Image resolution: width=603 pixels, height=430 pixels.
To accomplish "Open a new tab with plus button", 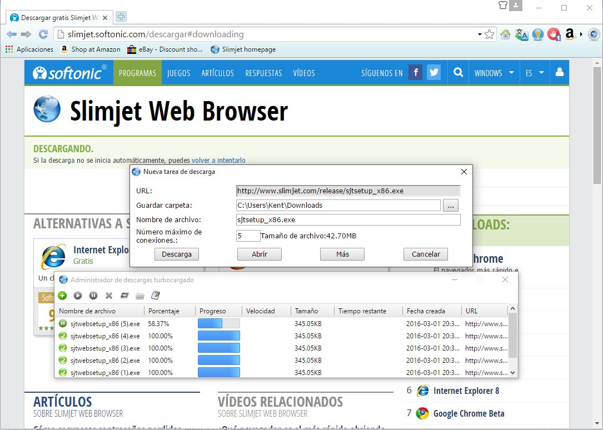I will click(x=121, y=17).
